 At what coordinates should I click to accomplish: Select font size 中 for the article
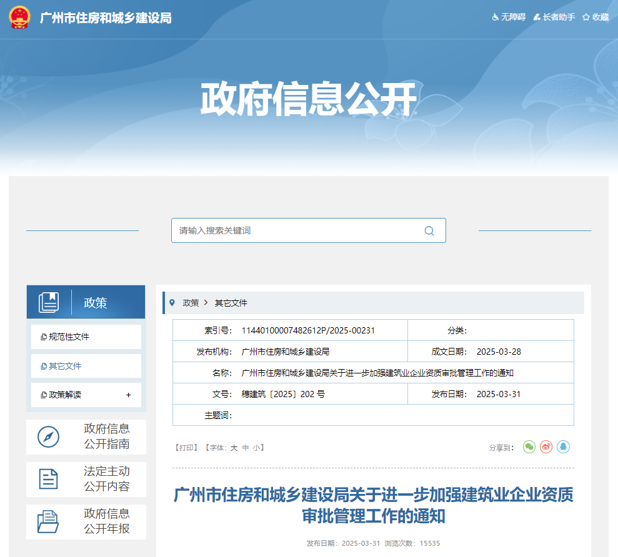point(246,448)
